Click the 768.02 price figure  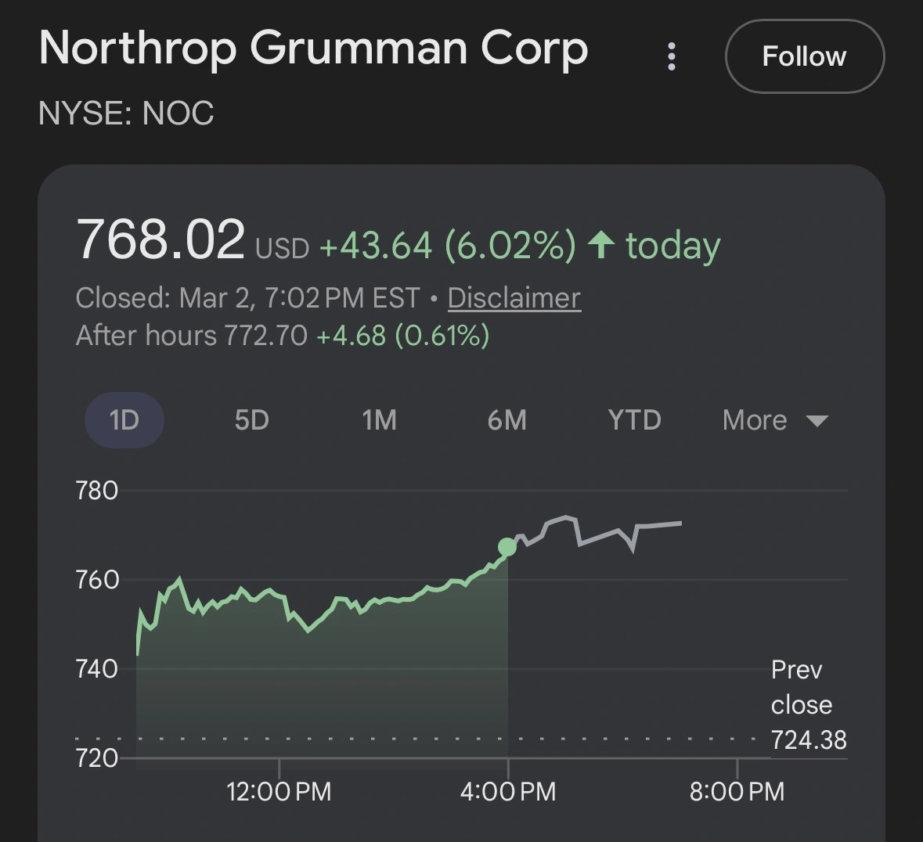click(x=160, y=239)
